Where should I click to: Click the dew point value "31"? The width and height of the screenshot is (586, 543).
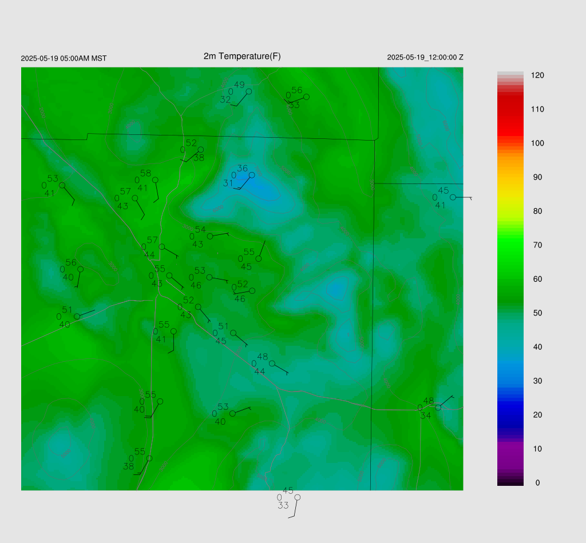point(228,183)
